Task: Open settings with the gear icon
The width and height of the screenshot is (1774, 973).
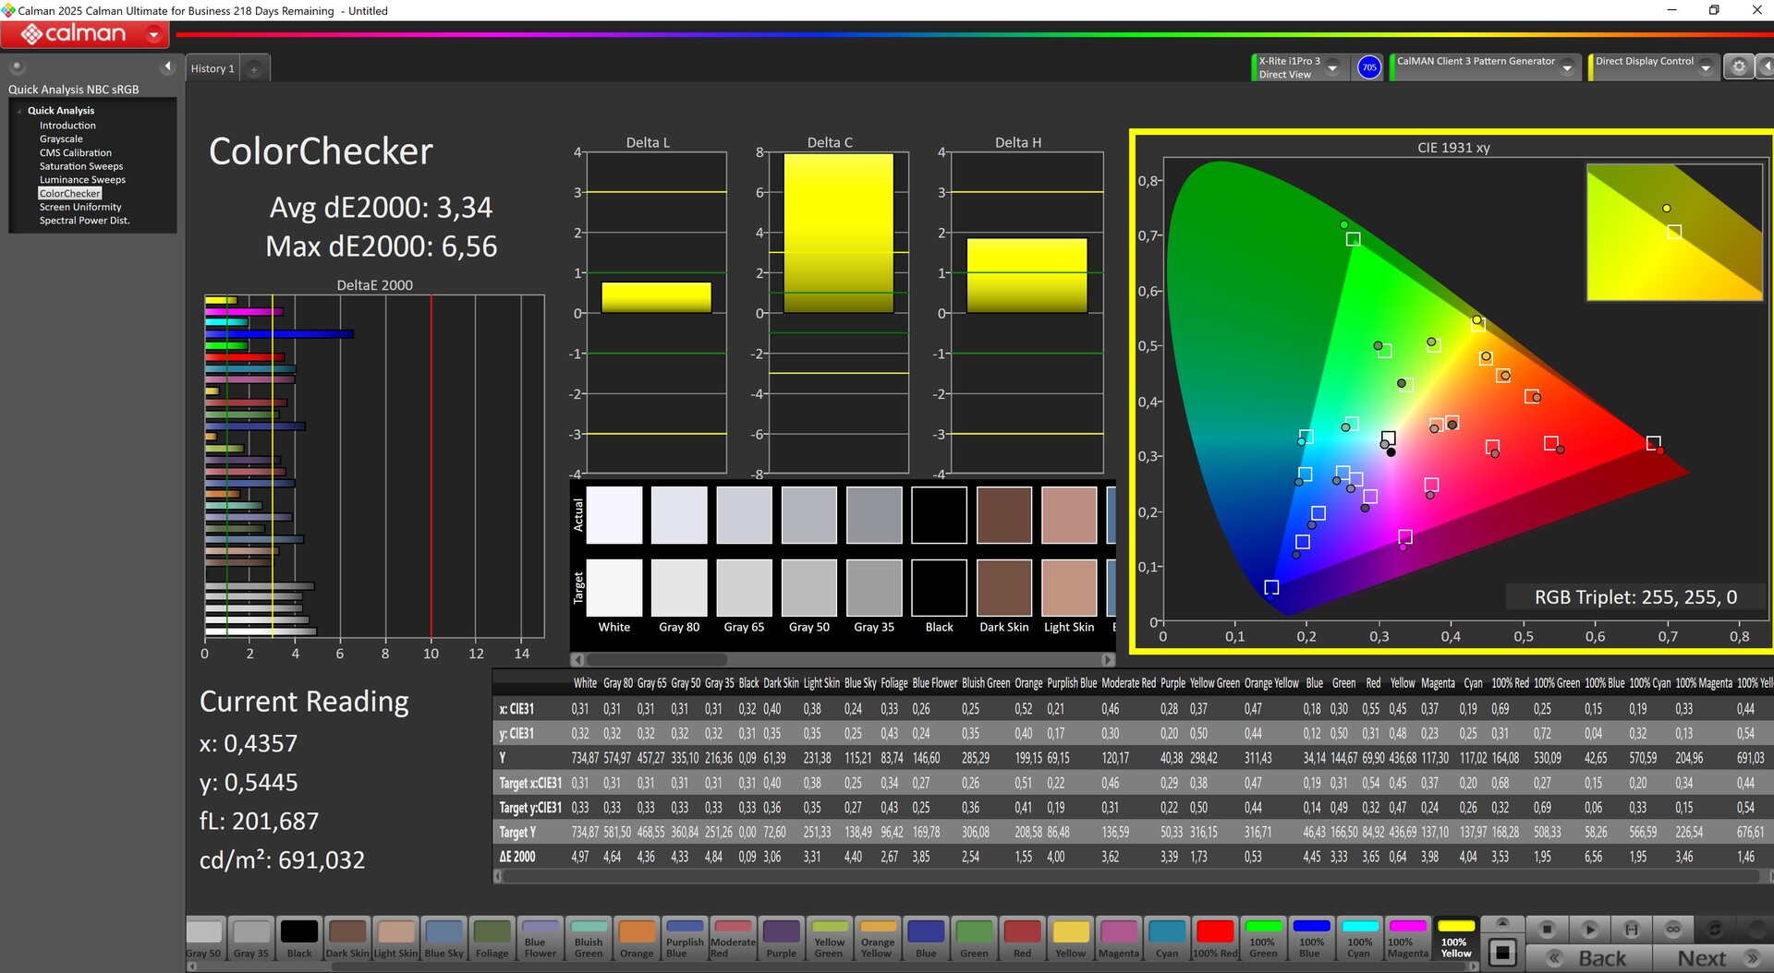Action: [x=1738, y=67]
